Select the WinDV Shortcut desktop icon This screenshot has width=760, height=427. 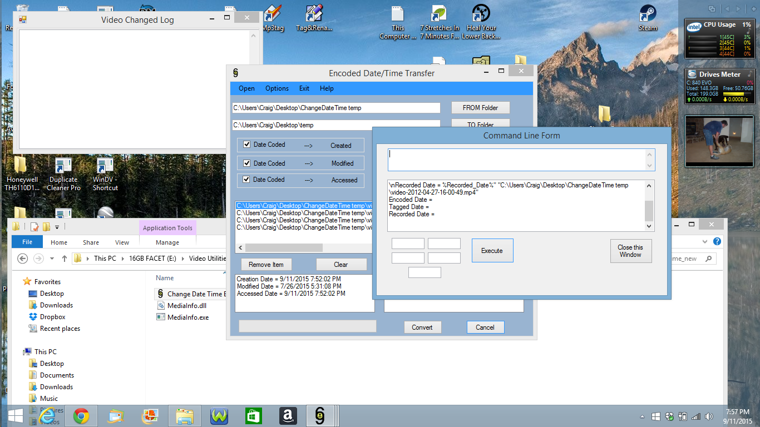(105, 174)
